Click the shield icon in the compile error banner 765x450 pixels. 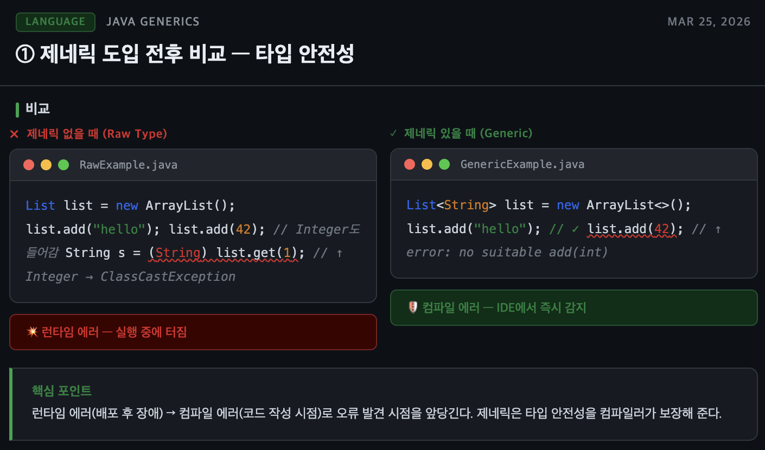click(412, 307)
